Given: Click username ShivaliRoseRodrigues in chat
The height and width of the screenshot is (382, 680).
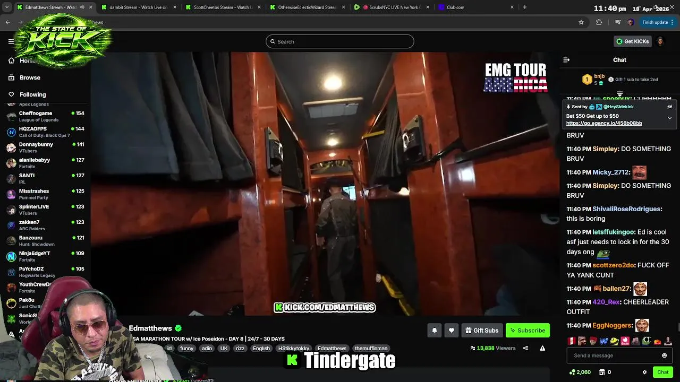Looking at the screenshot, I should [x=626, y=209].
